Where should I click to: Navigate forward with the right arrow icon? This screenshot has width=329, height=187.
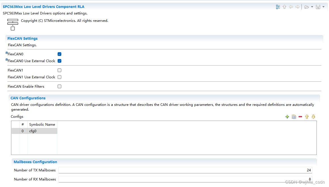(x=297, y=7)
